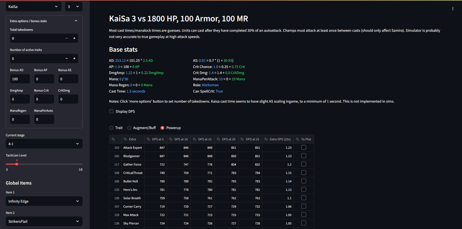Click the Bonus AS input field

pyautogui.click(x=68, y=79)
